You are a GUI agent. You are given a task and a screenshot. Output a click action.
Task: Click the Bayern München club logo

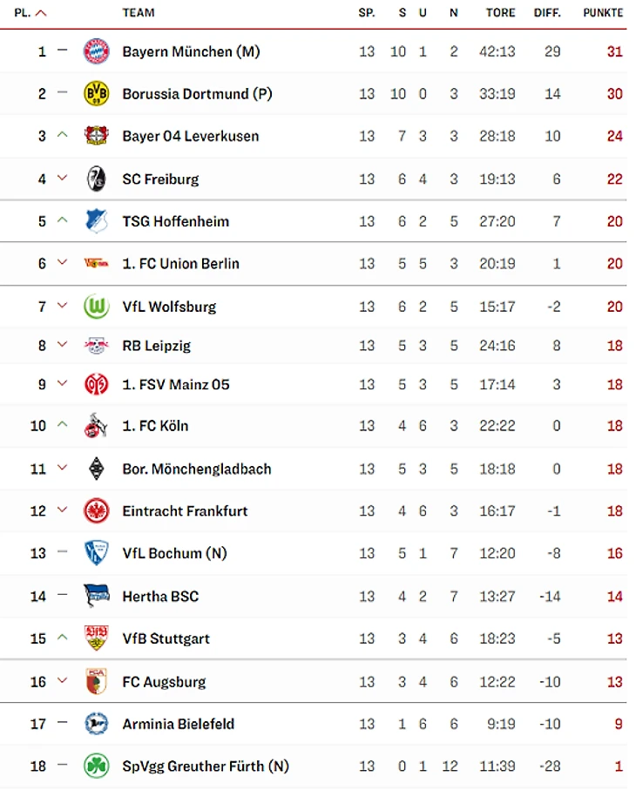click(x=96, y=51)
